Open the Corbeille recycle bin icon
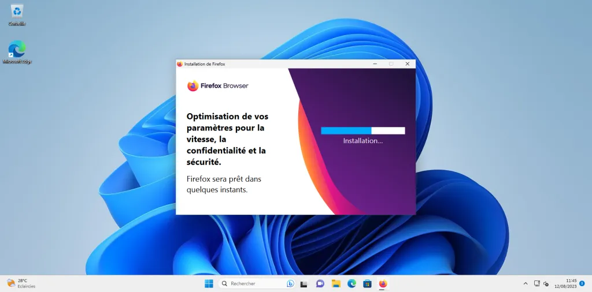 (17, 15)
